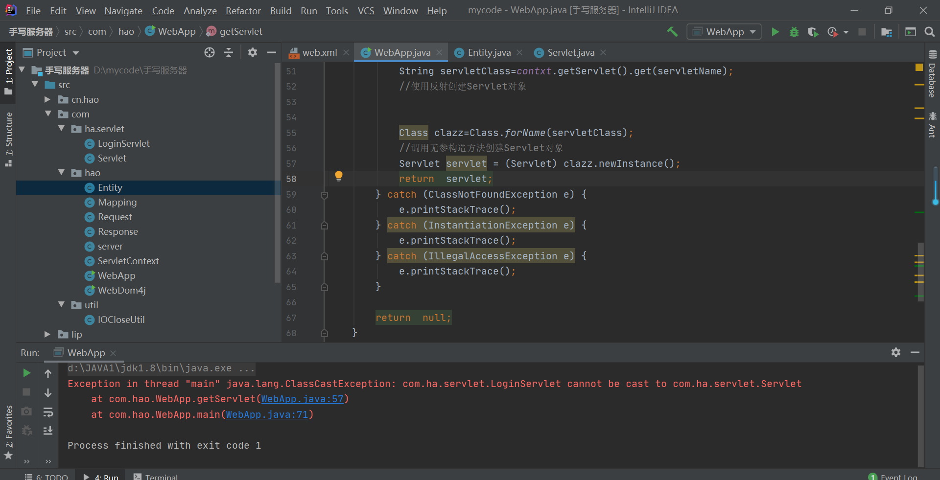Open the Database side tool window
Viewport: 940px width, 480px height.
coord(932,73)
